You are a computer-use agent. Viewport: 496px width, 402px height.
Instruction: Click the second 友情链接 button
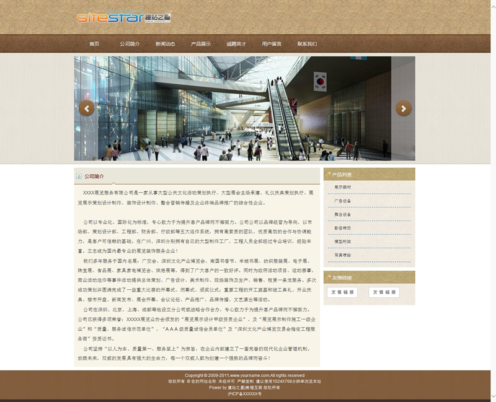coord(384,292)
